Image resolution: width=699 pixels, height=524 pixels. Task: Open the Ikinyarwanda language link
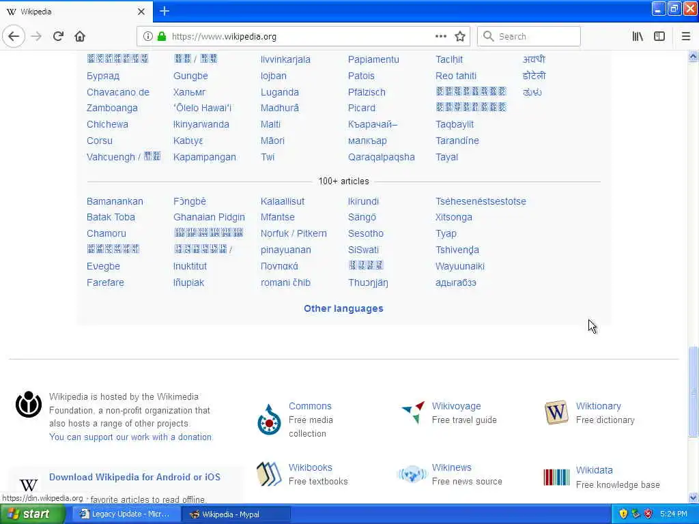(201, 124)
